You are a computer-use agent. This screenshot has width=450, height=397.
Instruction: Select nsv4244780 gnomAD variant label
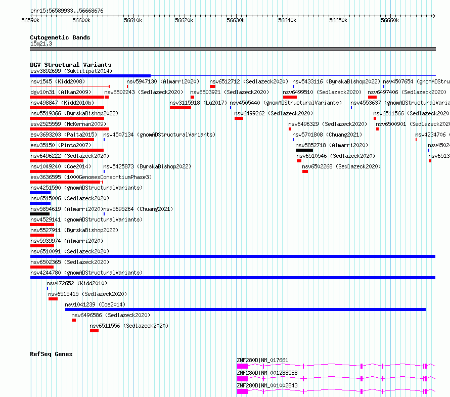(86, 273)
